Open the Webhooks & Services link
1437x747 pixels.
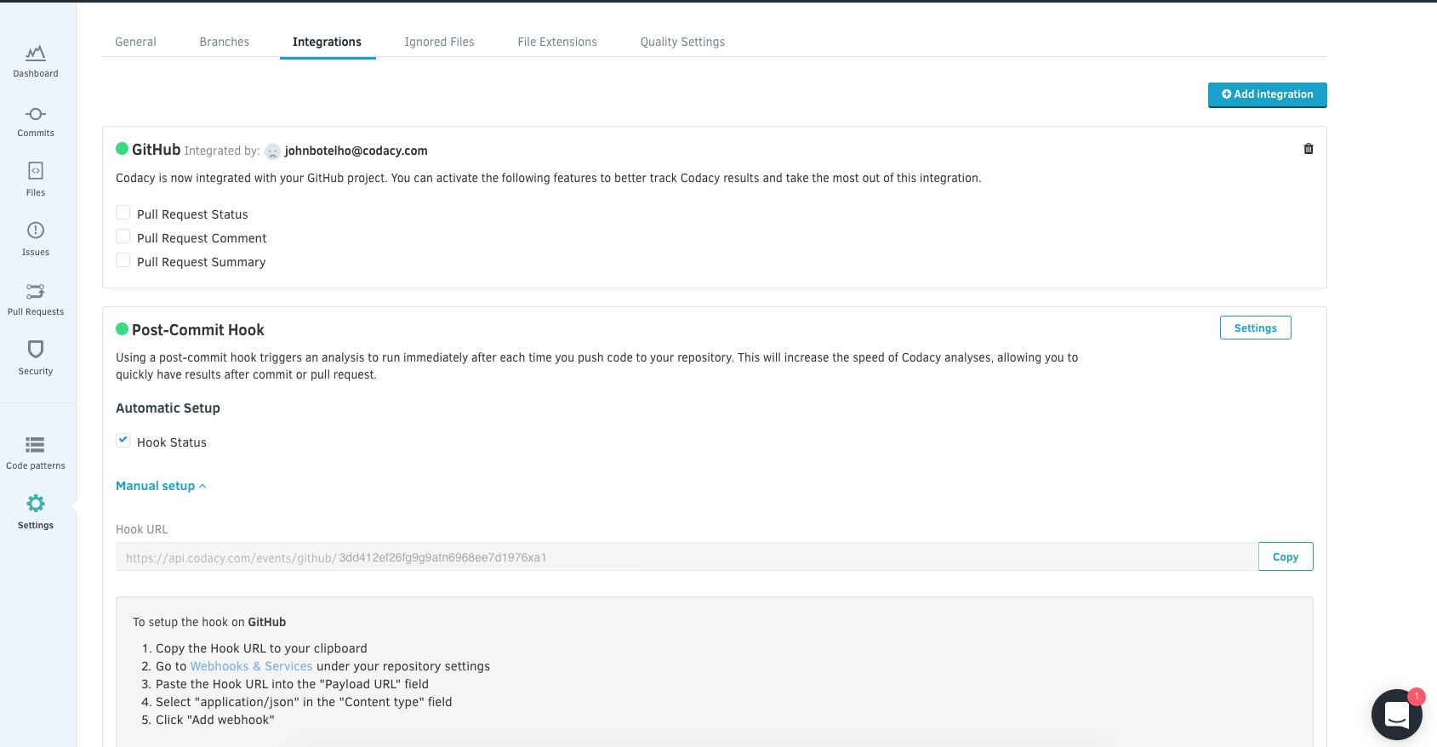[251, 666]
